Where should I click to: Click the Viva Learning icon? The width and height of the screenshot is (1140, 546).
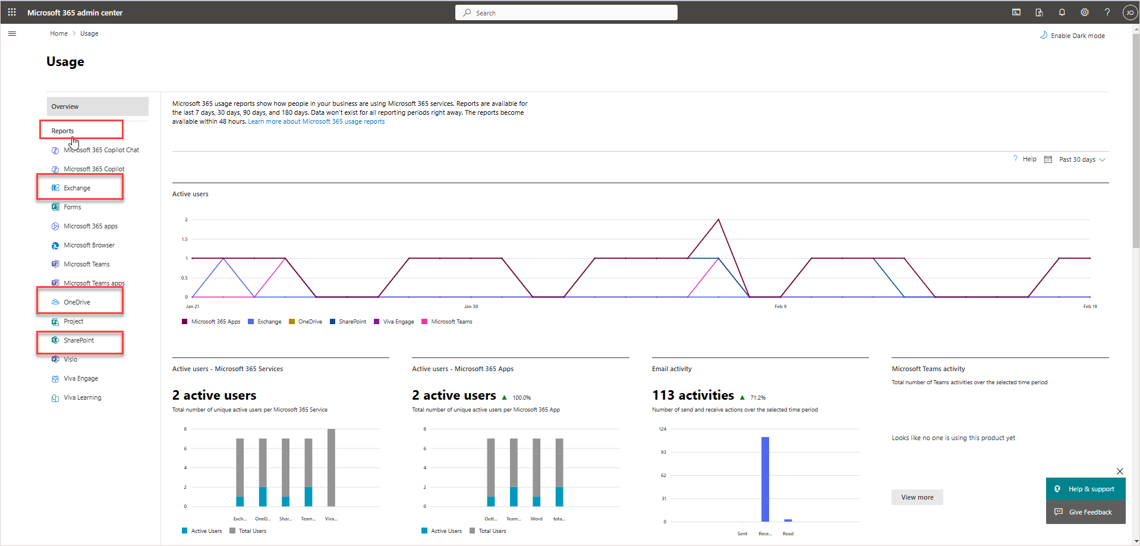(55, 398)
